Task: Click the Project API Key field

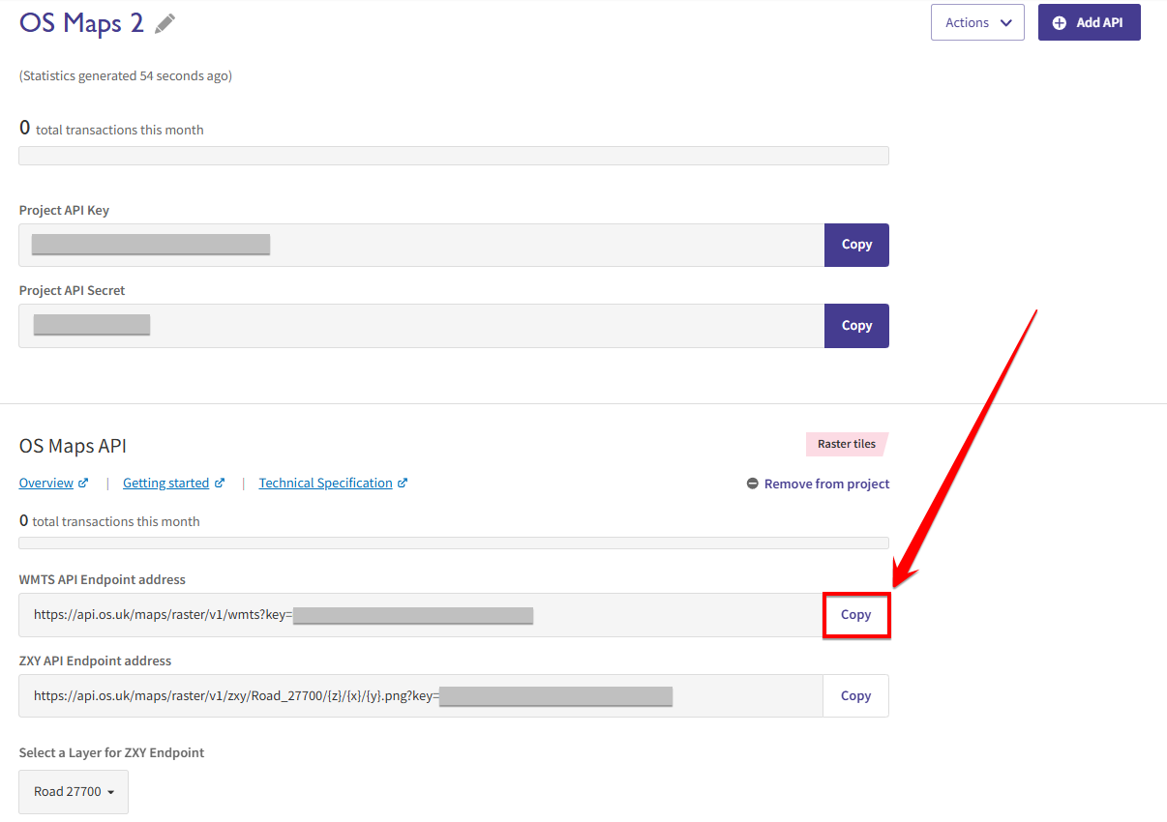Action: 422,245
